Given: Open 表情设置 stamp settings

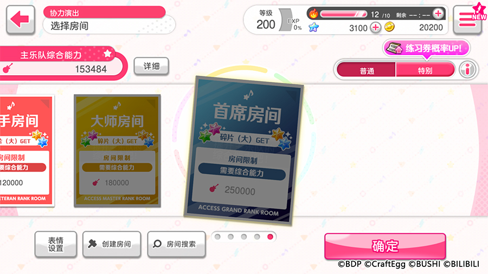Looking at the screenshot, I should [56, 244].
